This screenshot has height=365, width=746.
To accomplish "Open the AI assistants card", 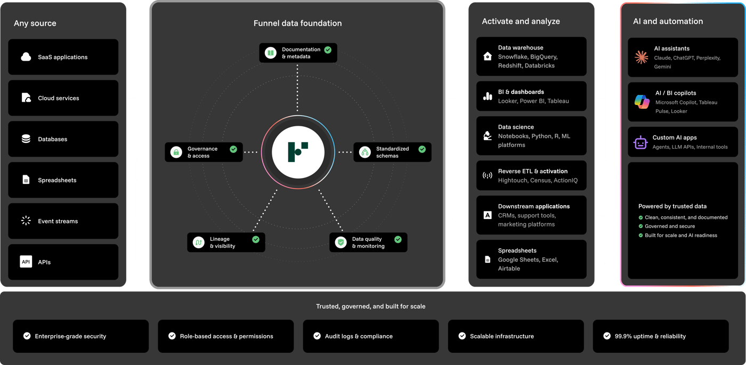I will pos(683,57).
